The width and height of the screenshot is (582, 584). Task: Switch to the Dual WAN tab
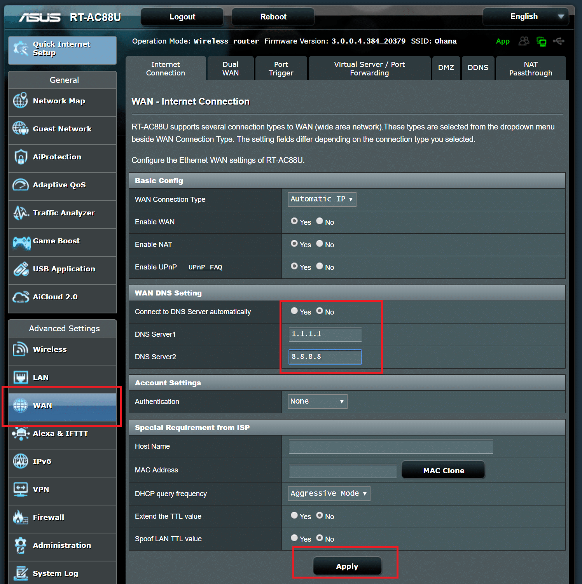pyautogui.click(x=230, y=68)
